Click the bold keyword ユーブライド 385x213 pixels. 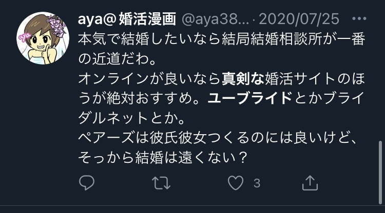[249, 98]
